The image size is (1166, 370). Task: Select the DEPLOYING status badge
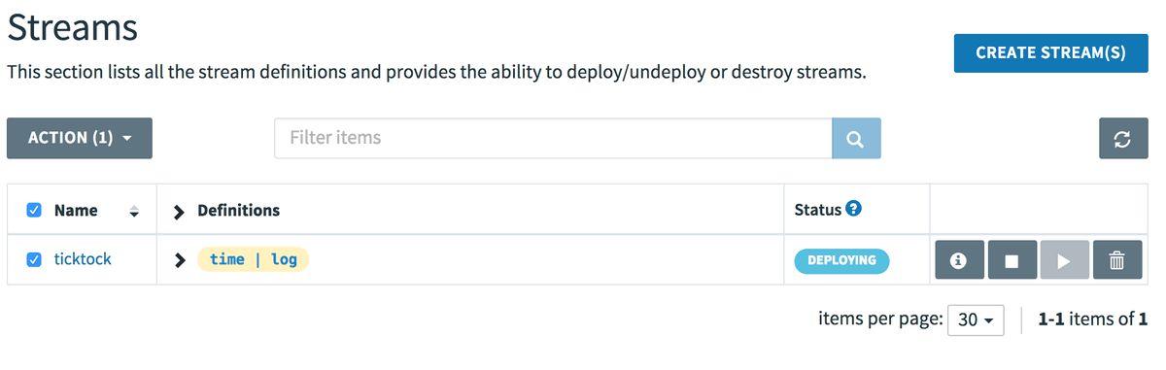pos(841,260)
